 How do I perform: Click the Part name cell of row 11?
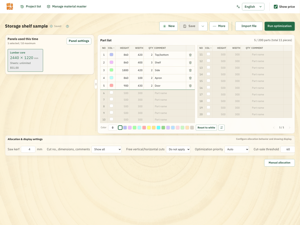pyautogui.click(x=267, y=55)
